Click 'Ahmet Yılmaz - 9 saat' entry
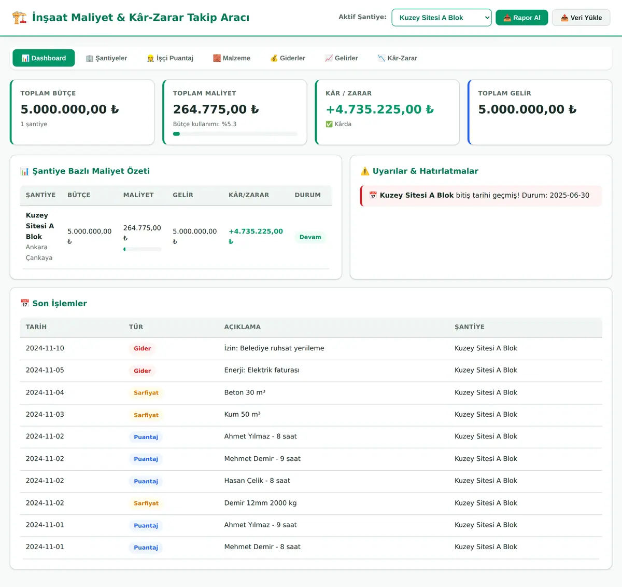 pos(260,525)
